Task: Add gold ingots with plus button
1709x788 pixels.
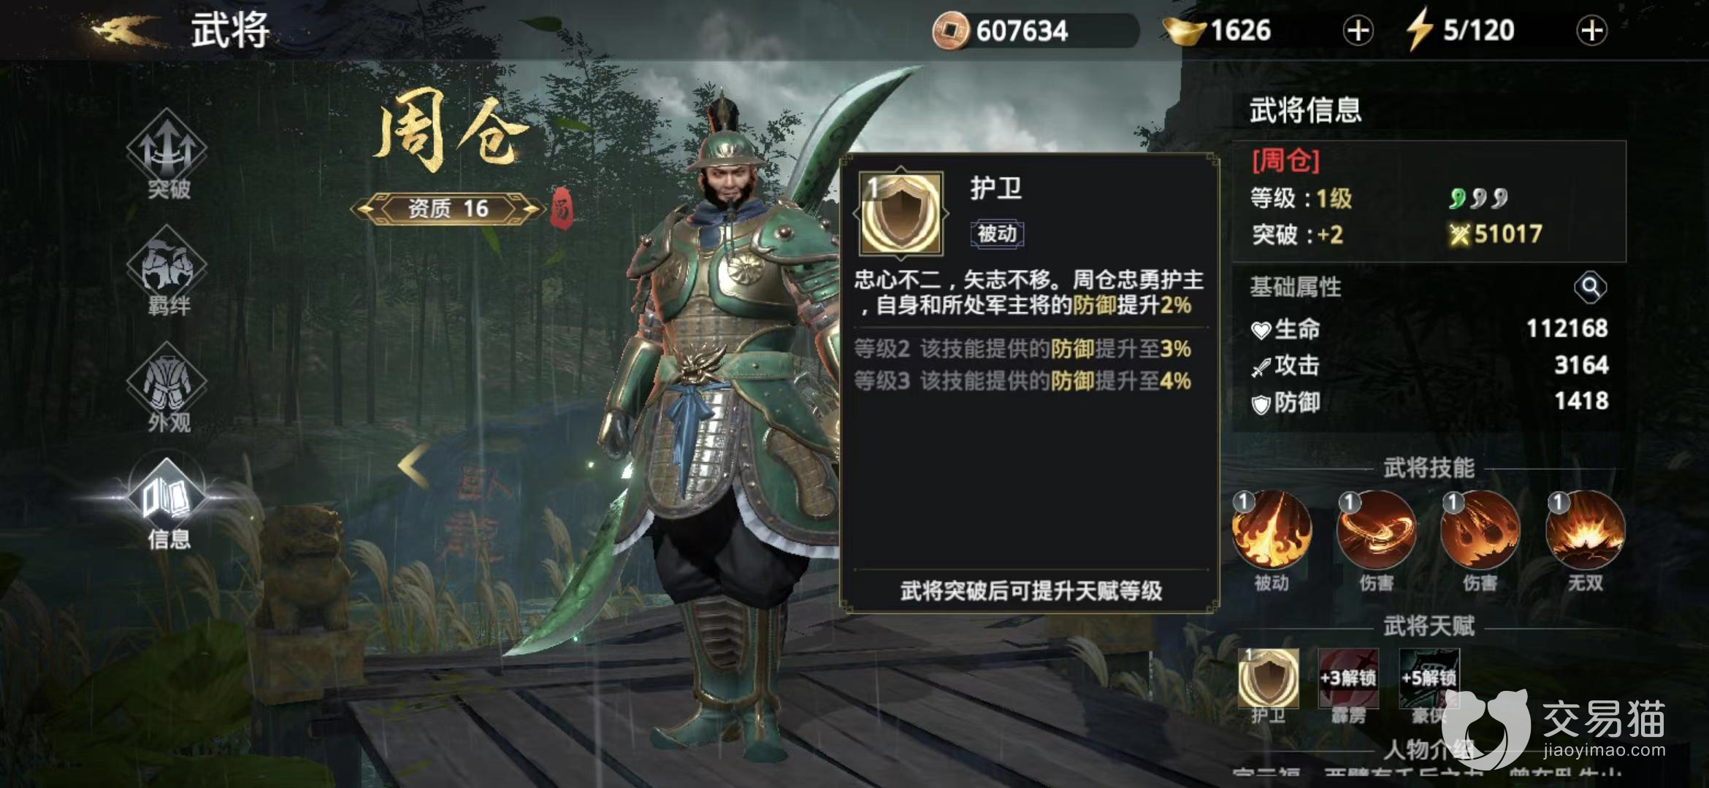Action: point(1358,31)
